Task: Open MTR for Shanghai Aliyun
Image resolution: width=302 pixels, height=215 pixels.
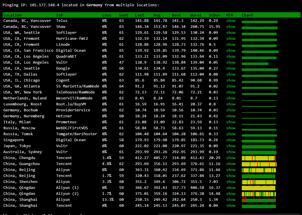Action: tap(231, 200)
